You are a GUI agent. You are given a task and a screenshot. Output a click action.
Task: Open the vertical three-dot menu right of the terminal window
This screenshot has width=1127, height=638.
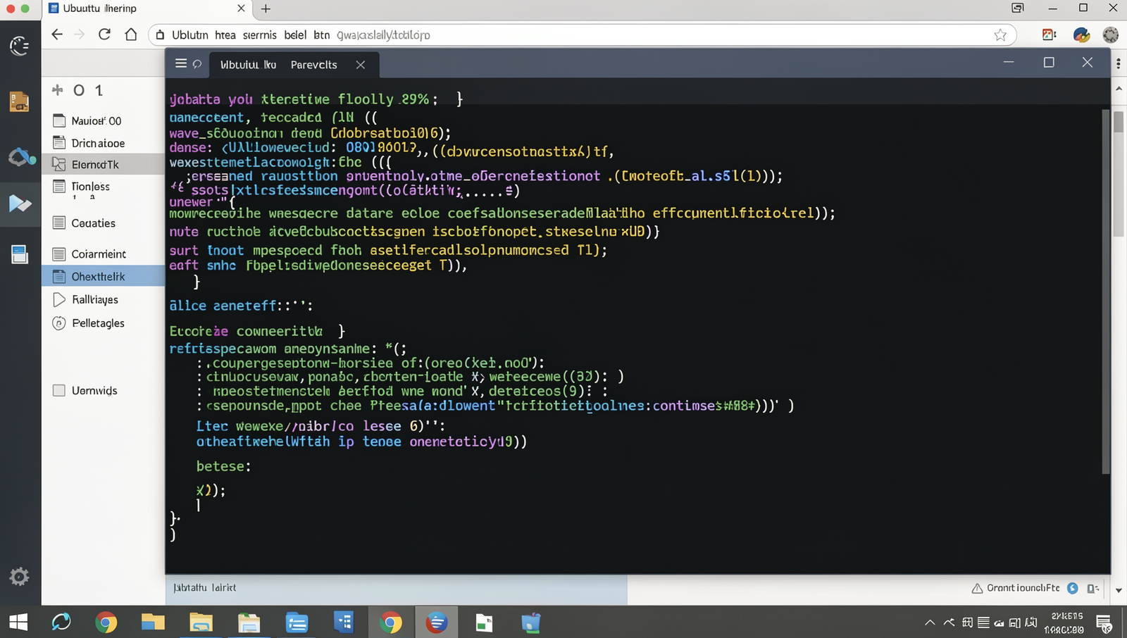point(1119,63)
